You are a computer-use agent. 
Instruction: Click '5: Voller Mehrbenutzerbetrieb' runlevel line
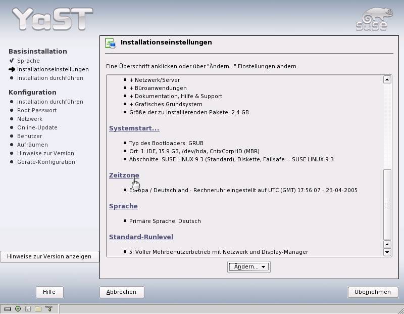click(219, 252)
